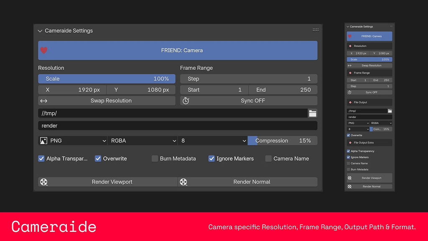This screenshot has width=428, height=241.
Task: Click the diamond icon next to File Output in the narrow panel
Action: (x=350, y=103)
